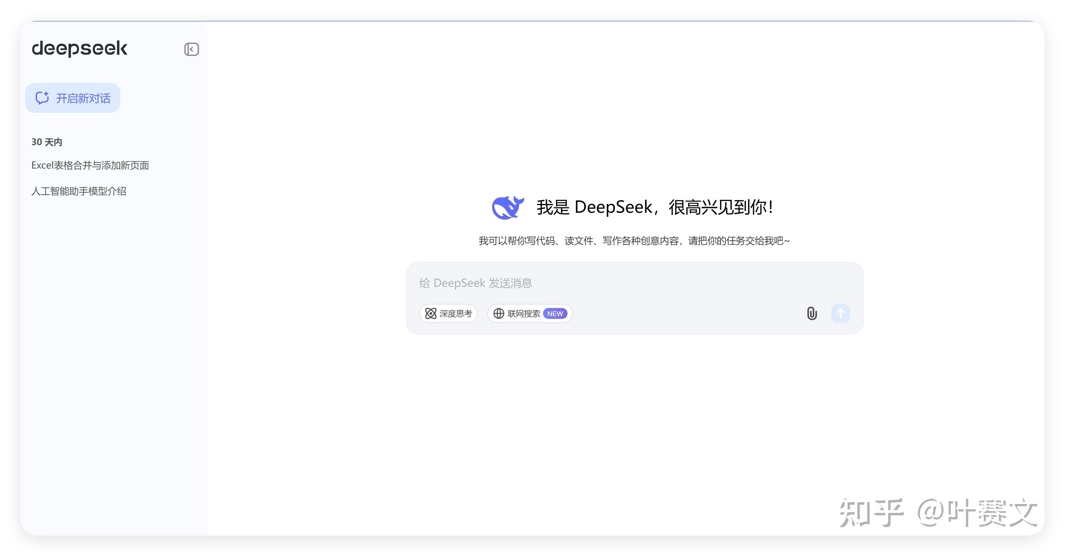Click the deepseek logo in sidebar
This screenshot has width=1065, height=556.
(x=80, y=48)
